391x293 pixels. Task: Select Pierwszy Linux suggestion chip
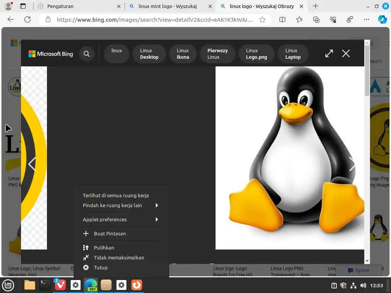click(217, 54)
